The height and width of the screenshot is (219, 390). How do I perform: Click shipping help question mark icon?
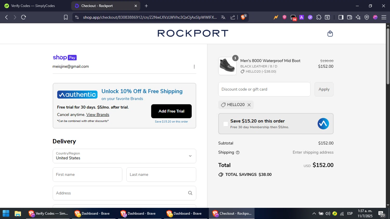click(238, 152)
